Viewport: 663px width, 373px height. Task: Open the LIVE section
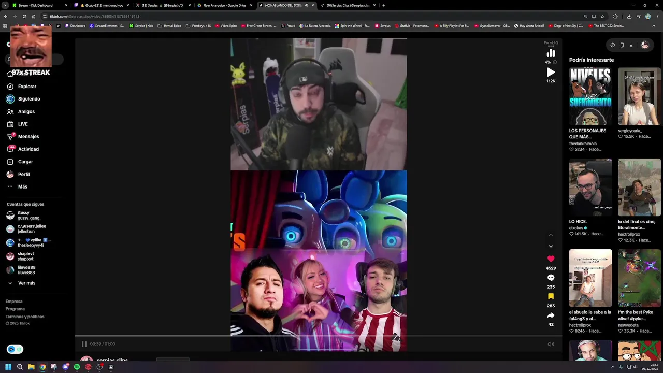coord(18,124)
